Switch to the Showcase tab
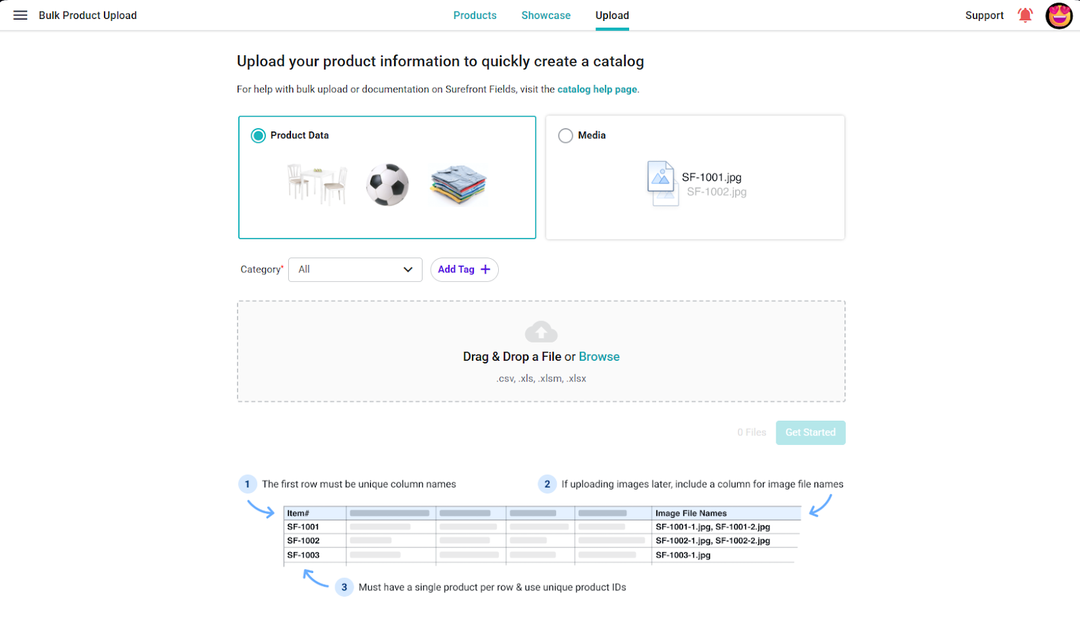Image resolution: width=1080 pixels, height=625 pixels. [546, 16]
